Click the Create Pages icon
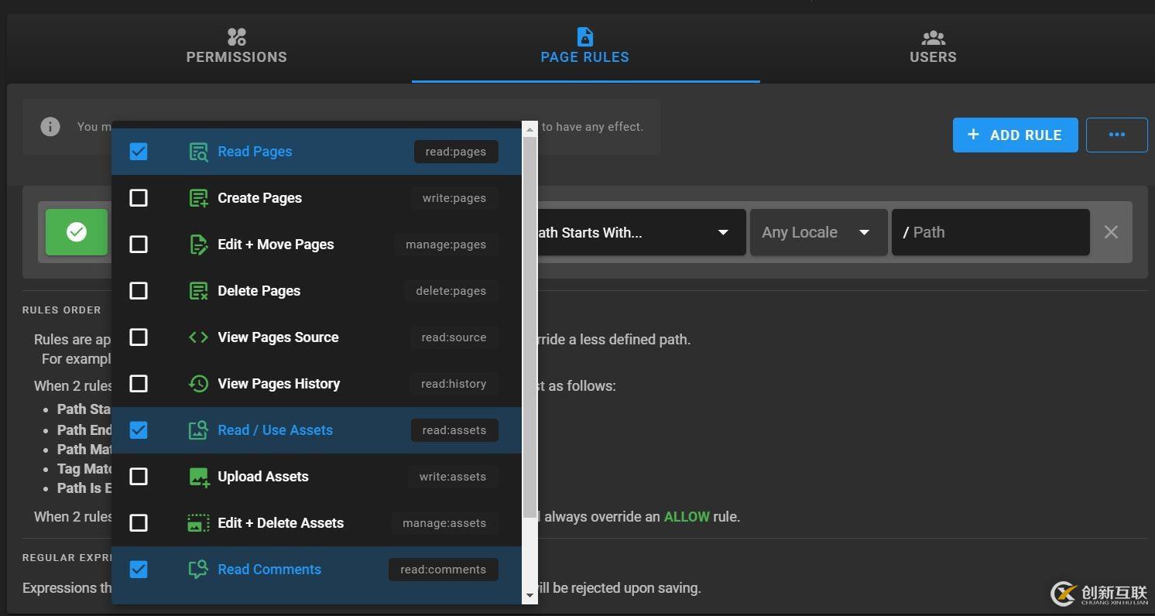 click(x=198, y=198)
